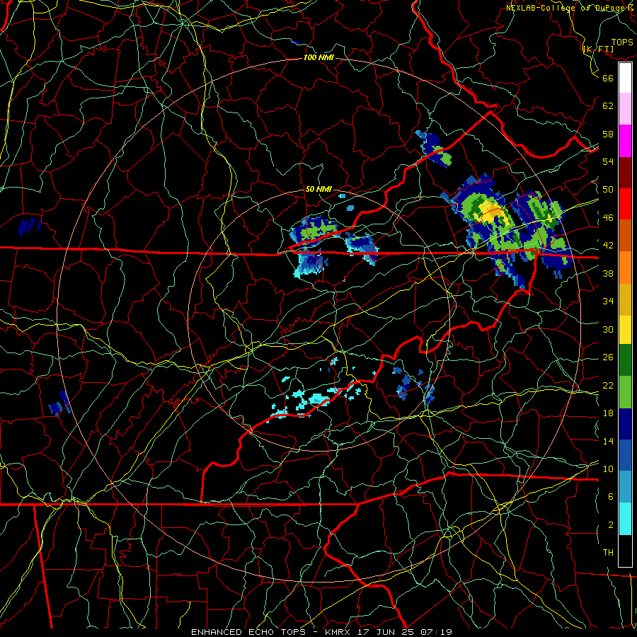
Task: Click the "14" legend value
Action: 608,441
